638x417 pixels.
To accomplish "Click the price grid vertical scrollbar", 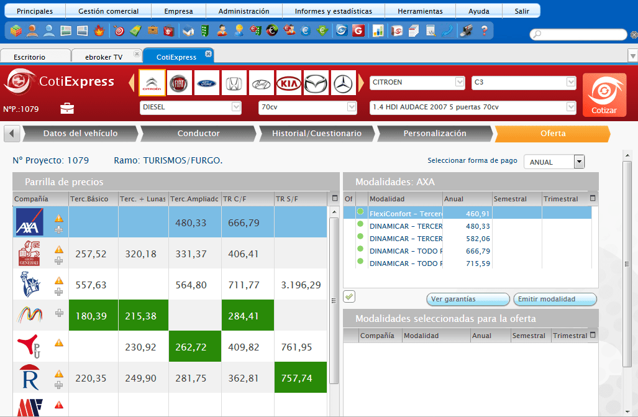I will point(334,300).
